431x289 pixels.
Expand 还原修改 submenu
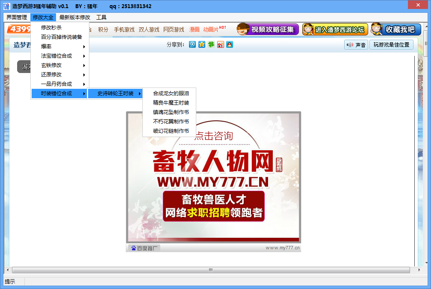60,74
